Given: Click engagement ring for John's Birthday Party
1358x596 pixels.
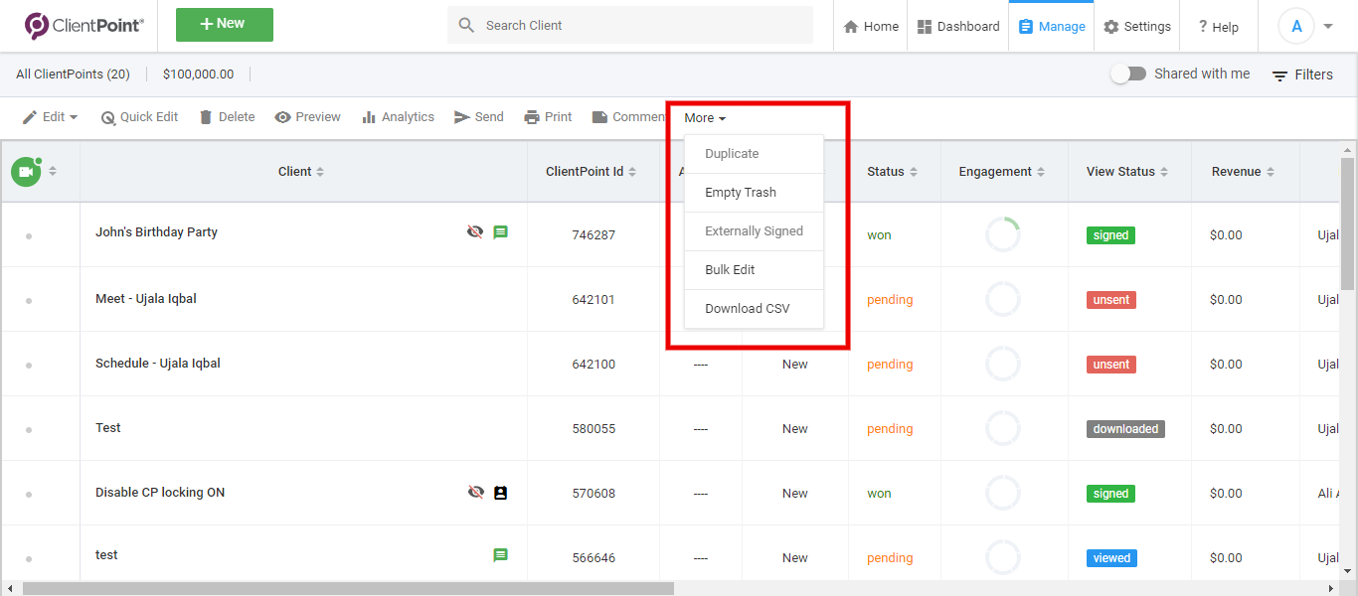Looking at the screenshot, I should 1002,234.
